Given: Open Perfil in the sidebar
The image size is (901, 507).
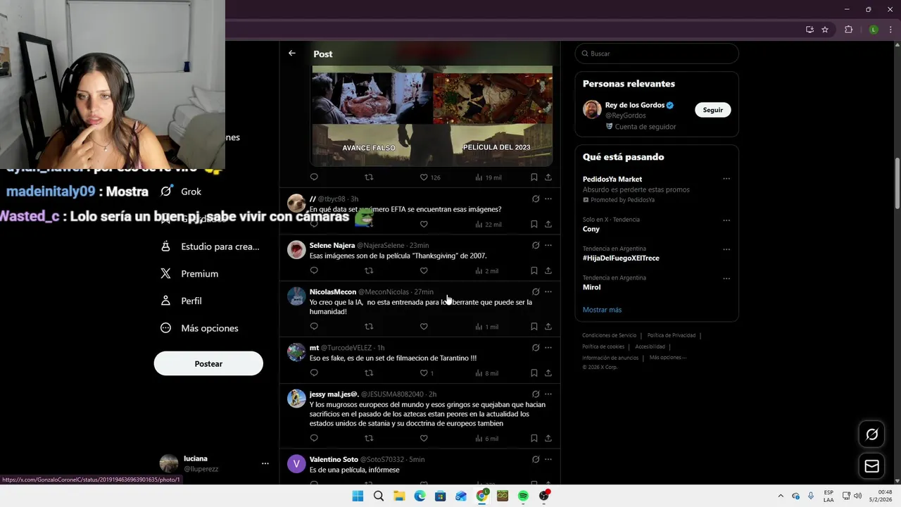Looking at the screenshot, I should [x=181, y=301].
